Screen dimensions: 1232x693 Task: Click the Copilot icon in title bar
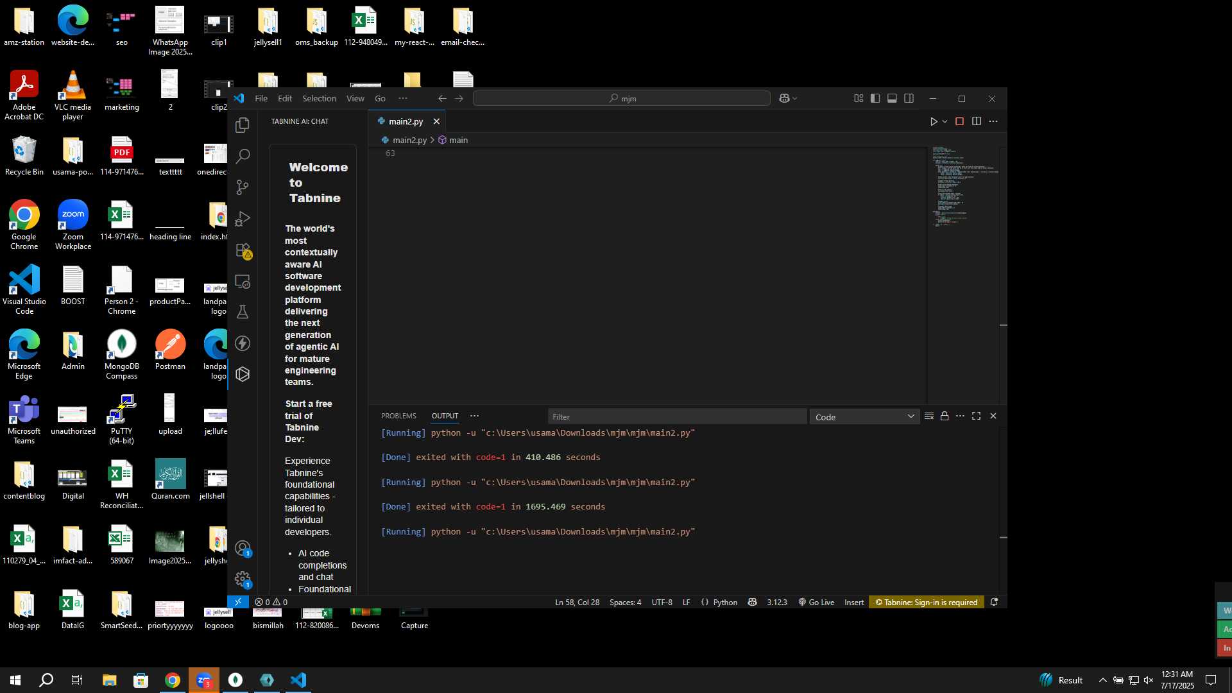click(x=784, y=98)
